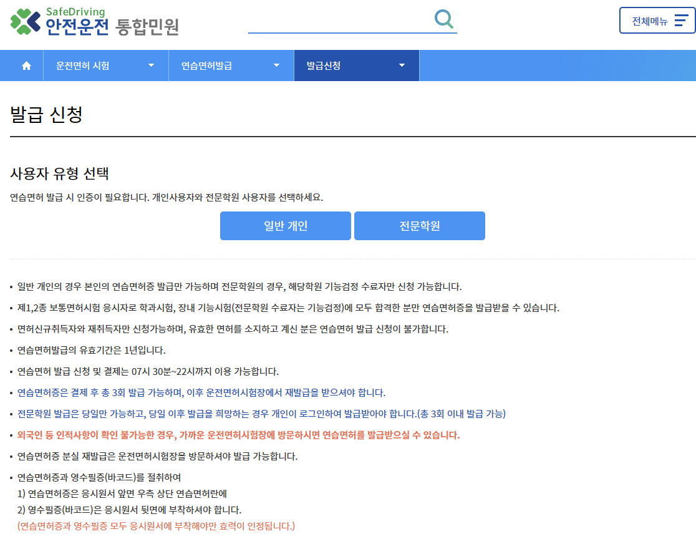
Task: Click the 안전운전 통합민원 site title
Action: pyautogui.click(x=112, y=27)
